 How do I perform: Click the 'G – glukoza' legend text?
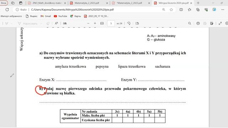[x=156, y=39]
